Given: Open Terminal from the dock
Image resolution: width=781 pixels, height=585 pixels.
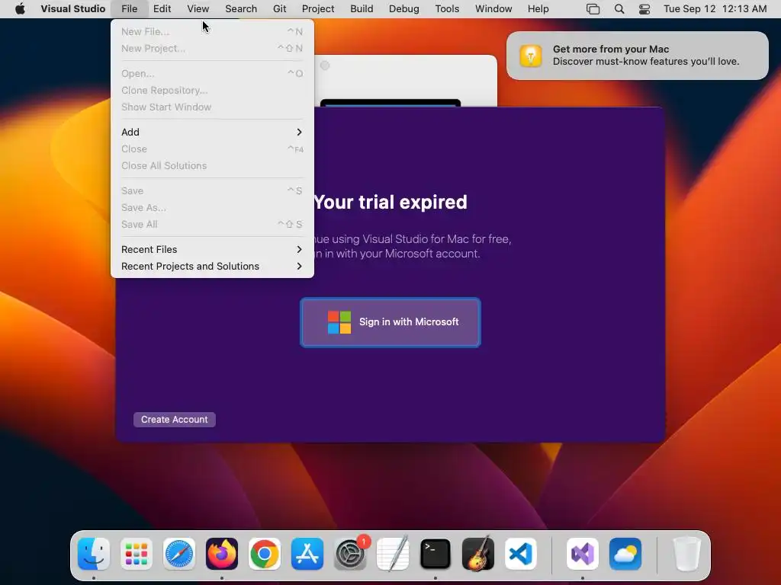Looking at the screenshot, I should point(435,554).
